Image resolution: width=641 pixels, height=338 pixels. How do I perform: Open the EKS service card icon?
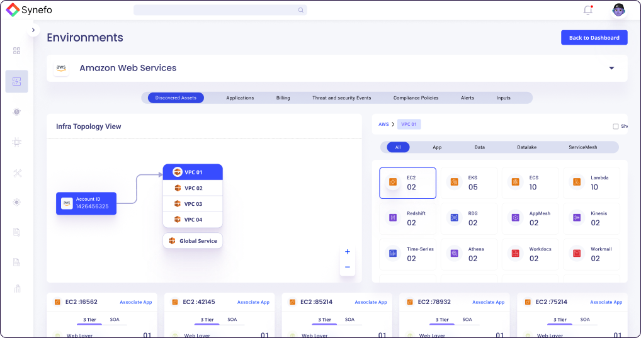[x=454, y=182]
